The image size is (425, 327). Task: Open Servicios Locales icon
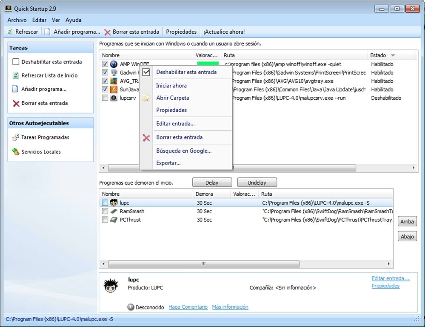coord(16,151)
